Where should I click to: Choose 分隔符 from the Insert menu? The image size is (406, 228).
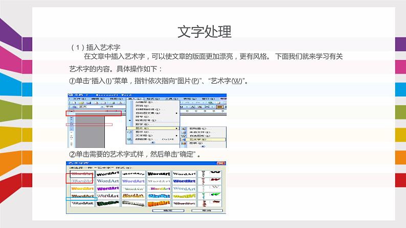(153, 102)
